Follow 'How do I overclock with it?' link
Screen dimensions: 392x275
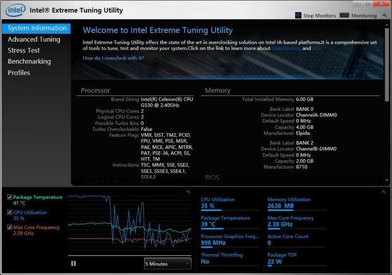tap(113, 58)
